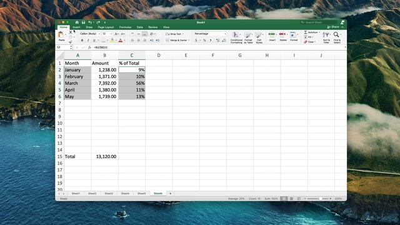Click the Save floppy disk icon
Viewport: 400px width, 225px height.
(83, 22)
